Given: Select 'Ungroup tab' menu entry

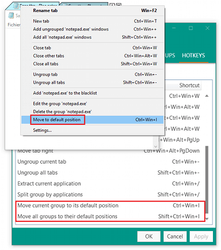Looking at the screenshot, I should pos(92,74).
